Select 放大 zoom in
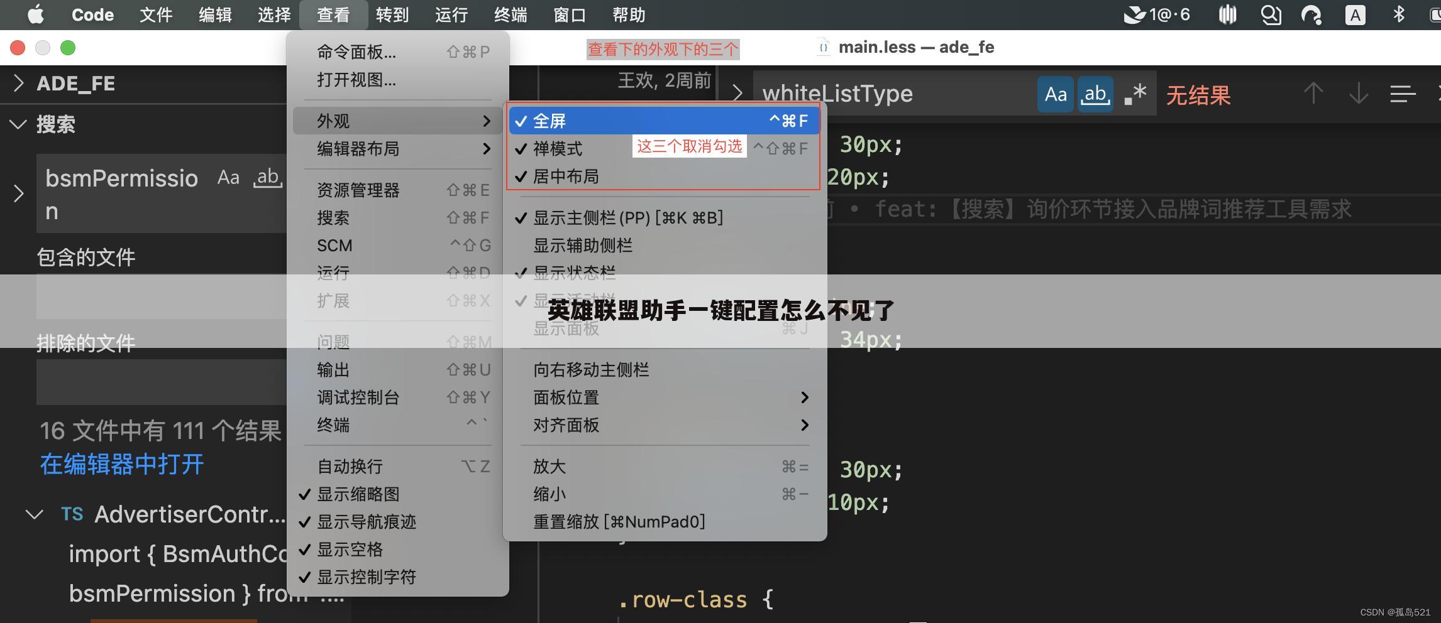The height and width of the screenshot is (623, 1441). click(x=665, y=466)
